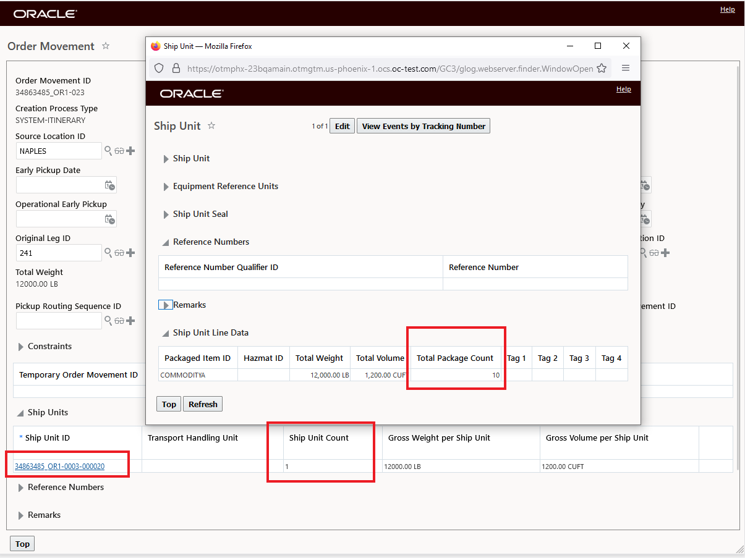The image size is (745, 558).
Task: Click the Top button at the bottom of Order Movement
Action: click(x=22, y=544)
